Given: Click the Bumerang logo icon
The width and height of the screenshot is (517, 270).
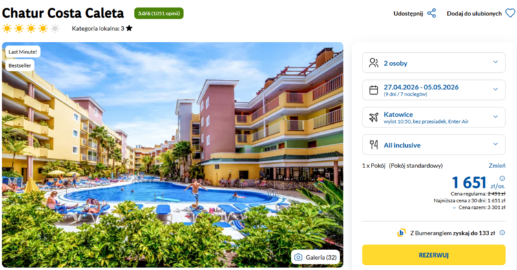Looking at the screenshot, I should (401, 233).
